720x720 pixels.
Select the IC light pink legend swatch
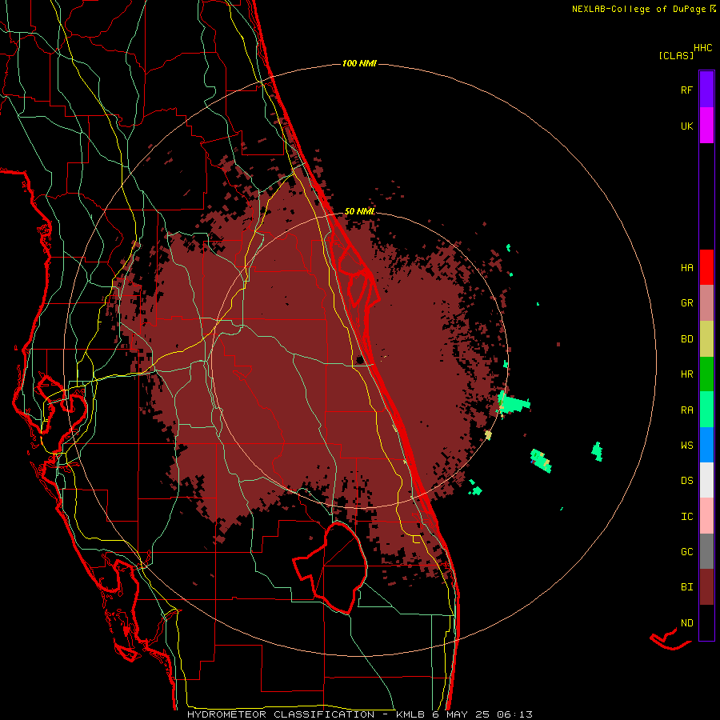706,516
